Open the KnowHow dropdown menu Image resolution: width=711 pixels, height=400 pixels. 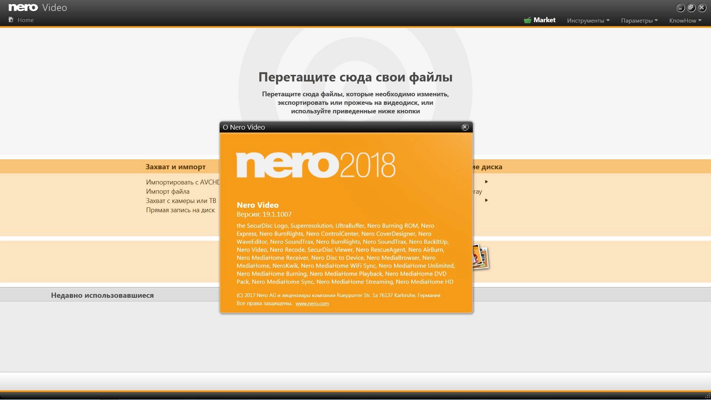(685, 20)
